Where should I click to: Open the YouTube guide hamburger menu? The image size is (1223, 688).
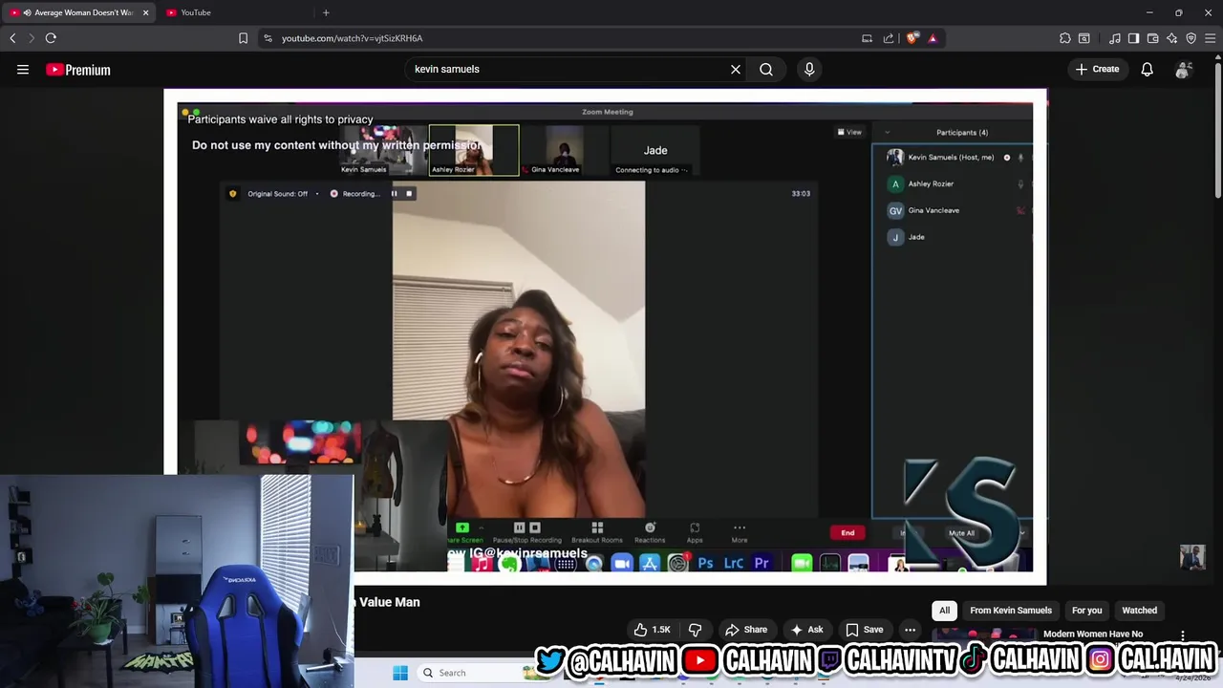23,69
